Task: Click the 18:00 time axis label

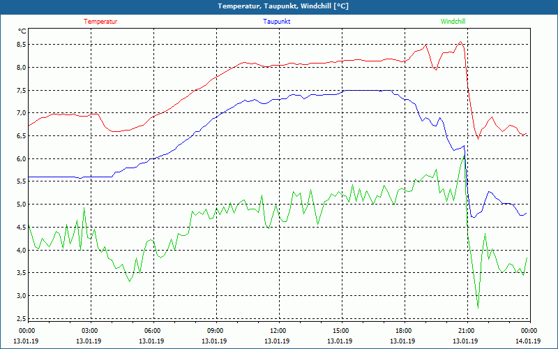Action: pos(403,331)
